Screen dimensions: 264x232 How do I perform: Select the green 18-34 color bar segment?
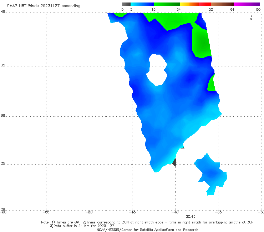(167, 4)
